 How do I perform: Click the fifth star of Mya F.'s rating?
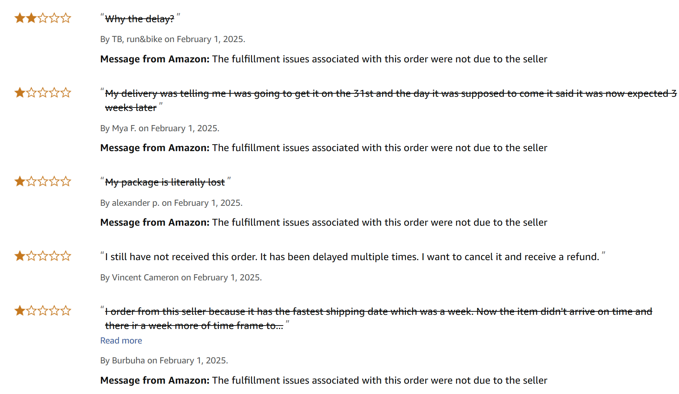pos(66,93)
